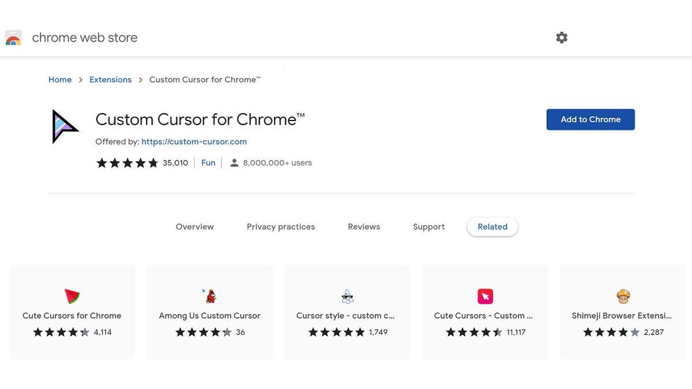692x389 pixels.
Task: Click the Among Us Custom Cursor icon
Action: pos(209,296)
